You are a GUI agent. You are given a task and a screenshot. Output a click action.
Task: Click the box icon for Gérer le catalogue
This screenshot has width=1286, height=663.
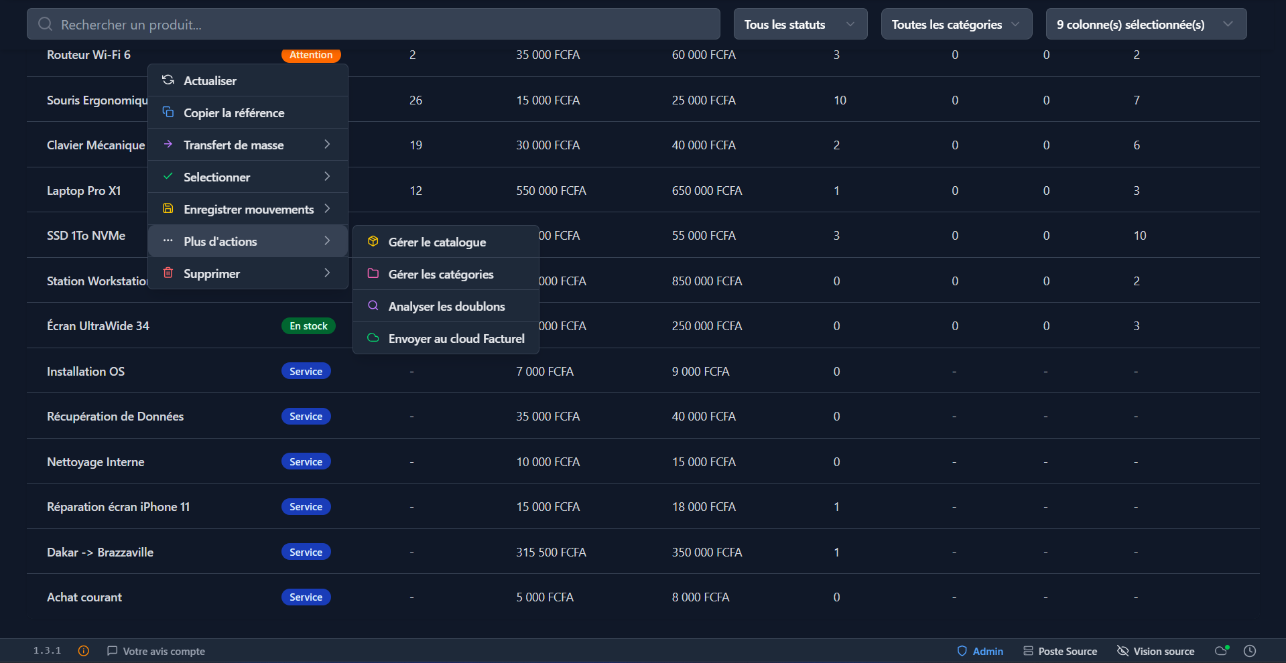pyautogui.click(x=373, y=242)
